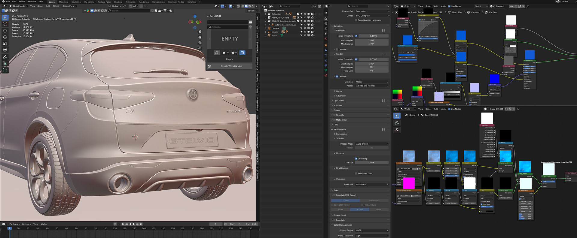Toggle camera view gizmo button
The height and width of the screenshot is (238, 577).
200,43
